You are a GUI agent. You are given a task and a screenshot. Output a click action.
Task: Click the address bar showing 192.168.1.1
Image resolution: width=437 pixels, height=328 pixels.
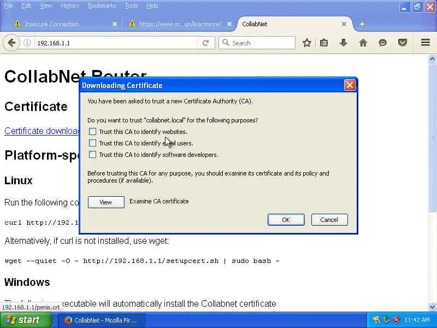click(x=116, y=43)
